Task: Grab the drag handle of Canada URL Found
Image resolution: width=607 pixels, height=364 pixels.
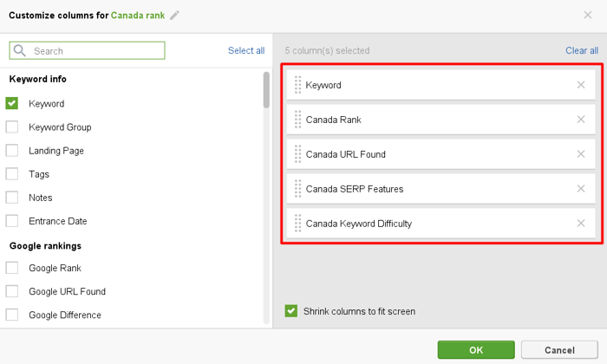Action: coord(297,154)
